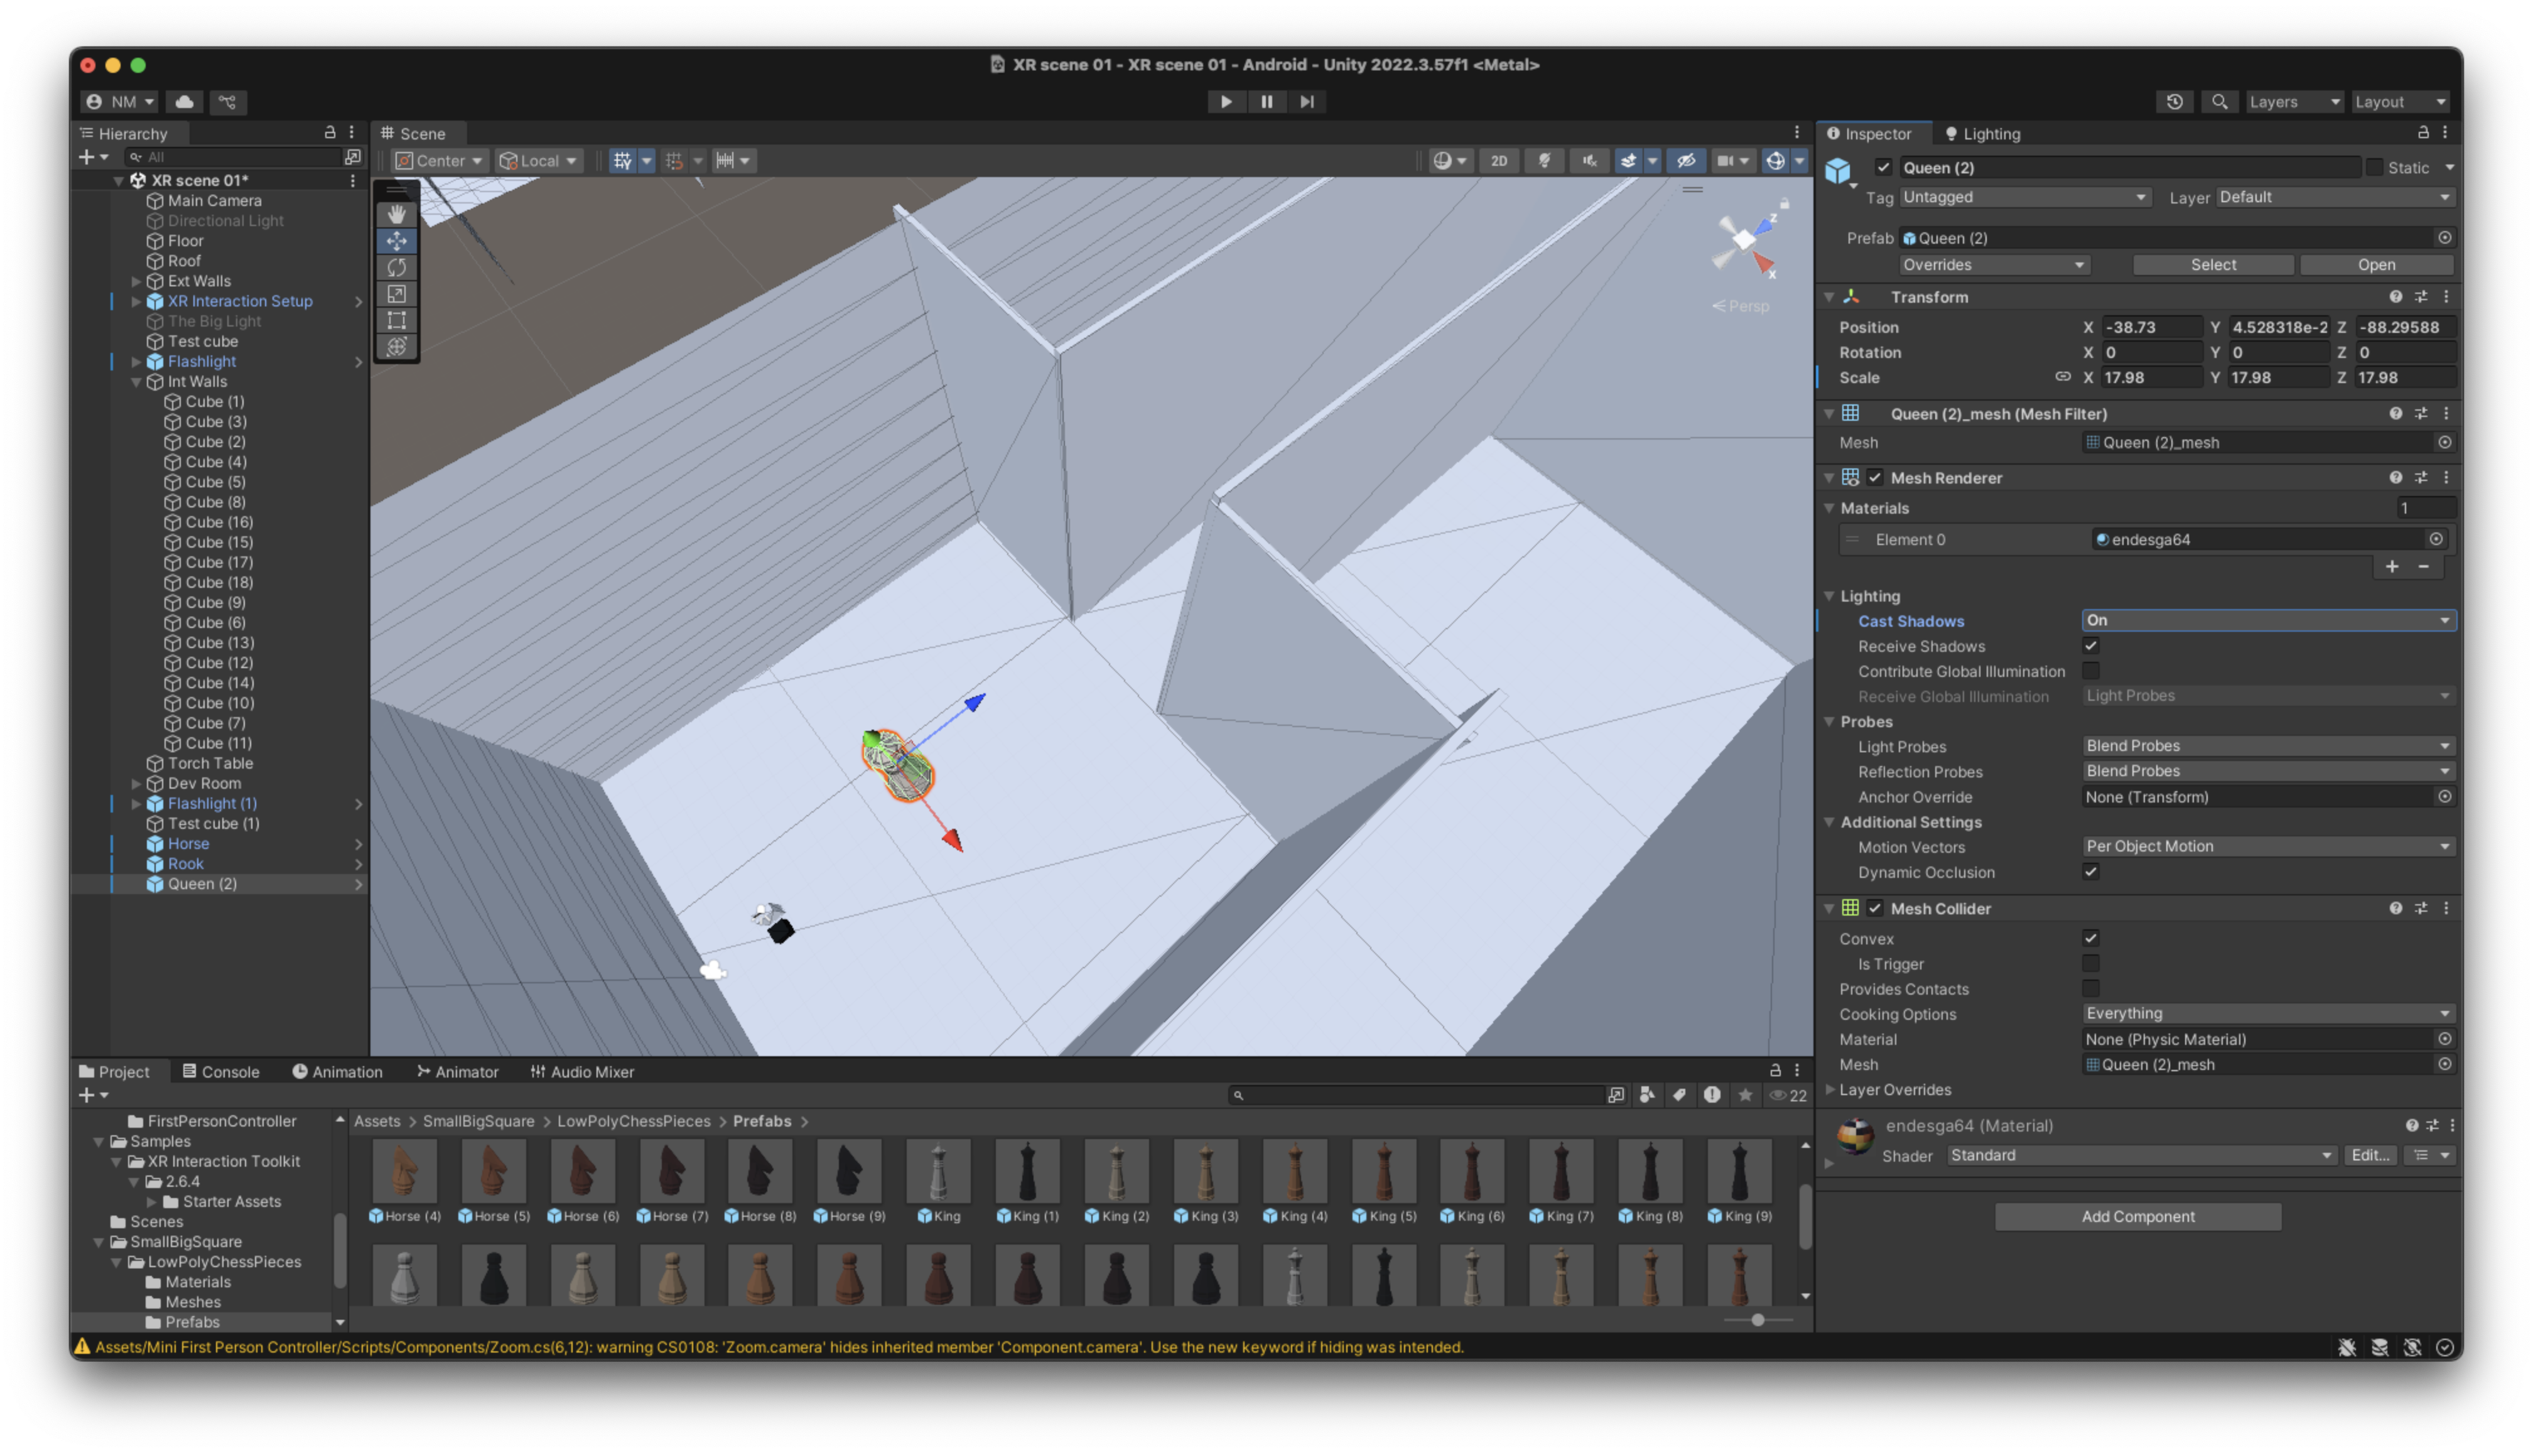Switch to the Lighting tab

(x=1981, y=134)
